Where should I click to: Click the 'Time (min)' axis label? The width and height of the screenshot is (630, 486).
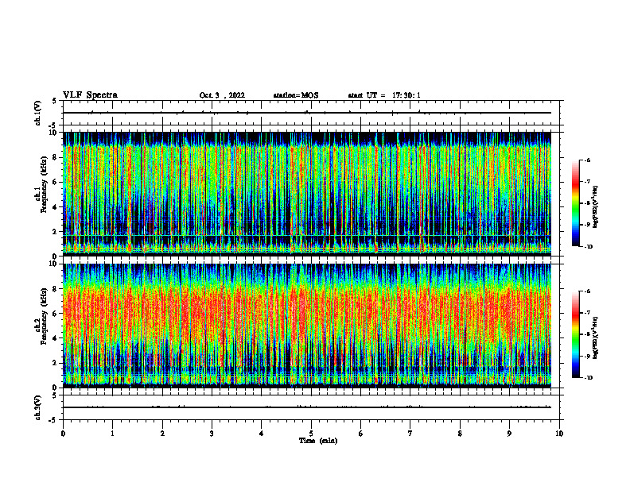point(318,441)
